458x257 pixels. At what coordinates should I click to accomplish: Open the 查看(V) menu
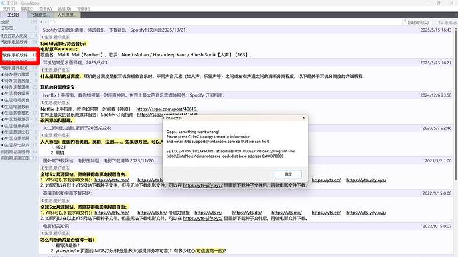46,9
